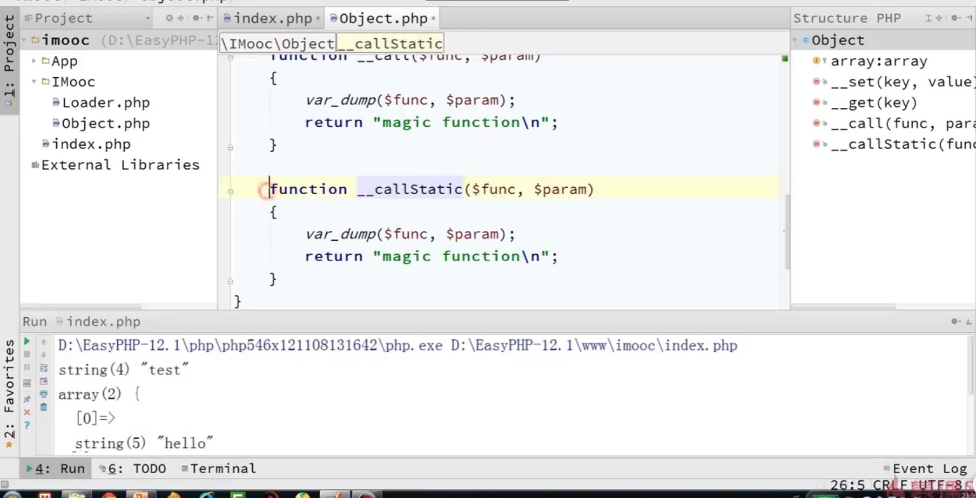Screen dimensions: 976x498
Task: Restore layout icon in Run panel toolbar
Action: pyautogui.click(x=26, y=383)
